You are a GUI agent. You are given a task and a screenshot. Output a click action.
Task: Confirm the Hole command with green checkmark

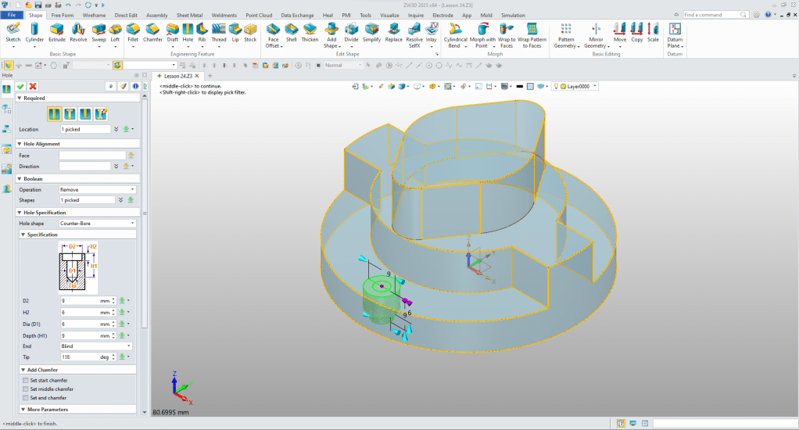tap(20, 86)
